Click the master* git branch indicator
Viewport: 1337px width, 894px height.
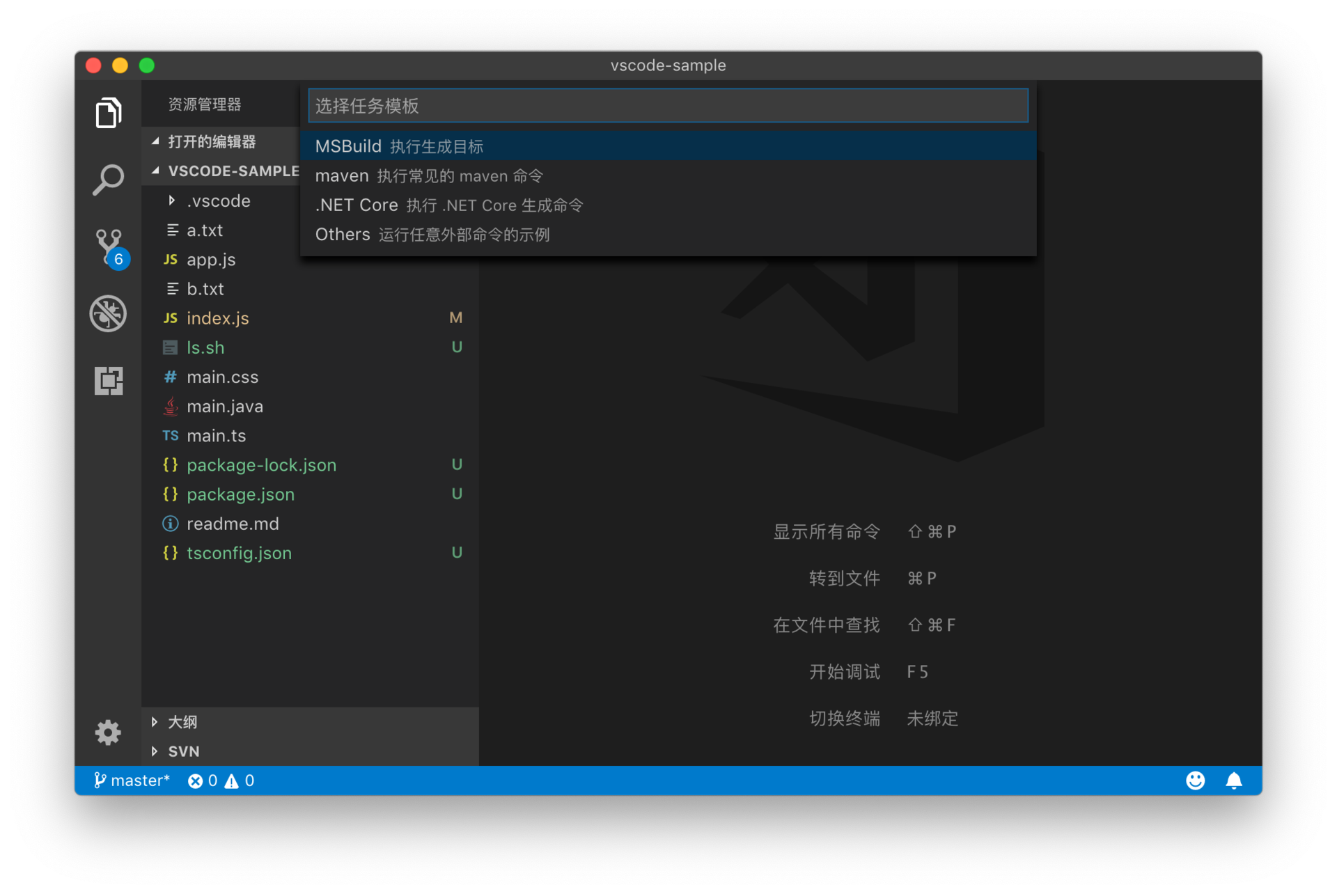click(132, 781)
